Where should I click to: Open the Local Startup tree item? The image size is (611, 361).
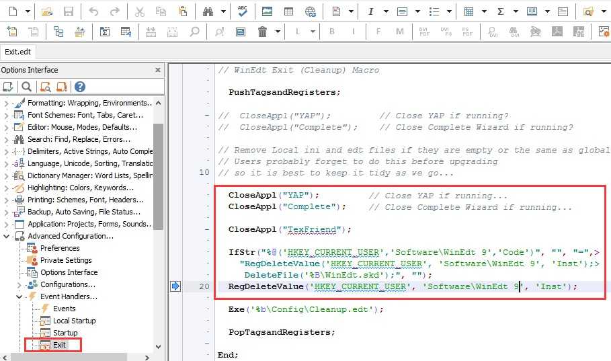75,321
